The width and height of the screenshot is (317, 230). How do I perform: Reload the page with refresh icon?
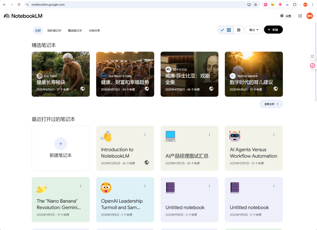coord(19,5)
